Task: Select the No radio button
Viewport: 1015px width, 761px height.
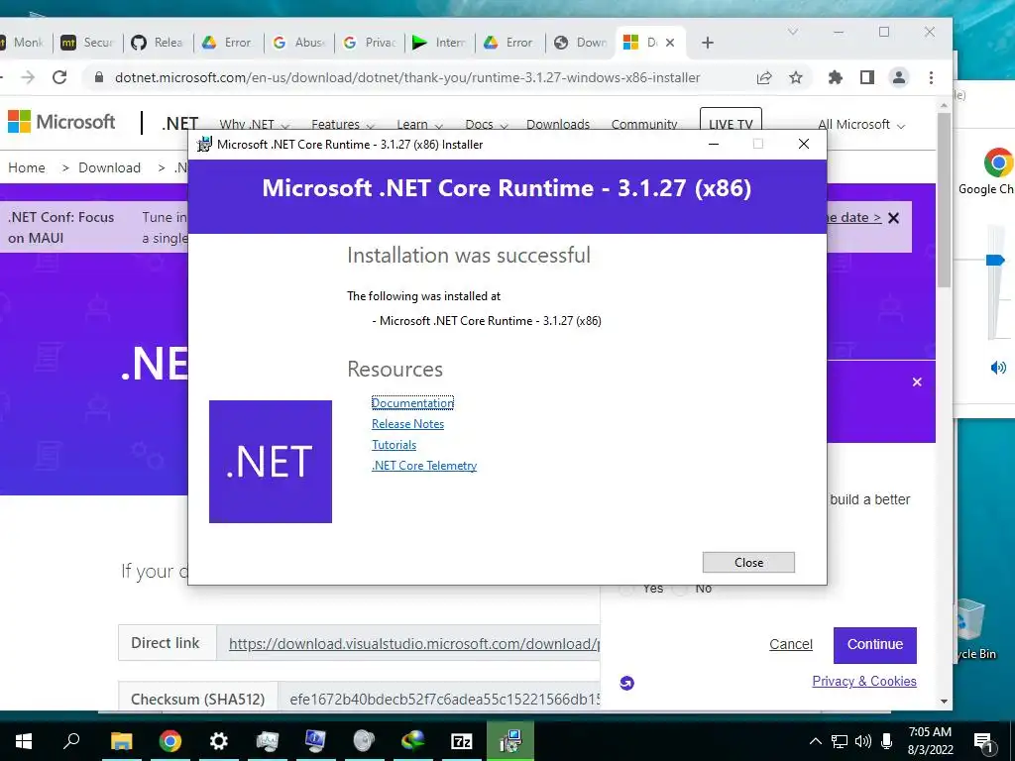Action: [x=680, y=589]
